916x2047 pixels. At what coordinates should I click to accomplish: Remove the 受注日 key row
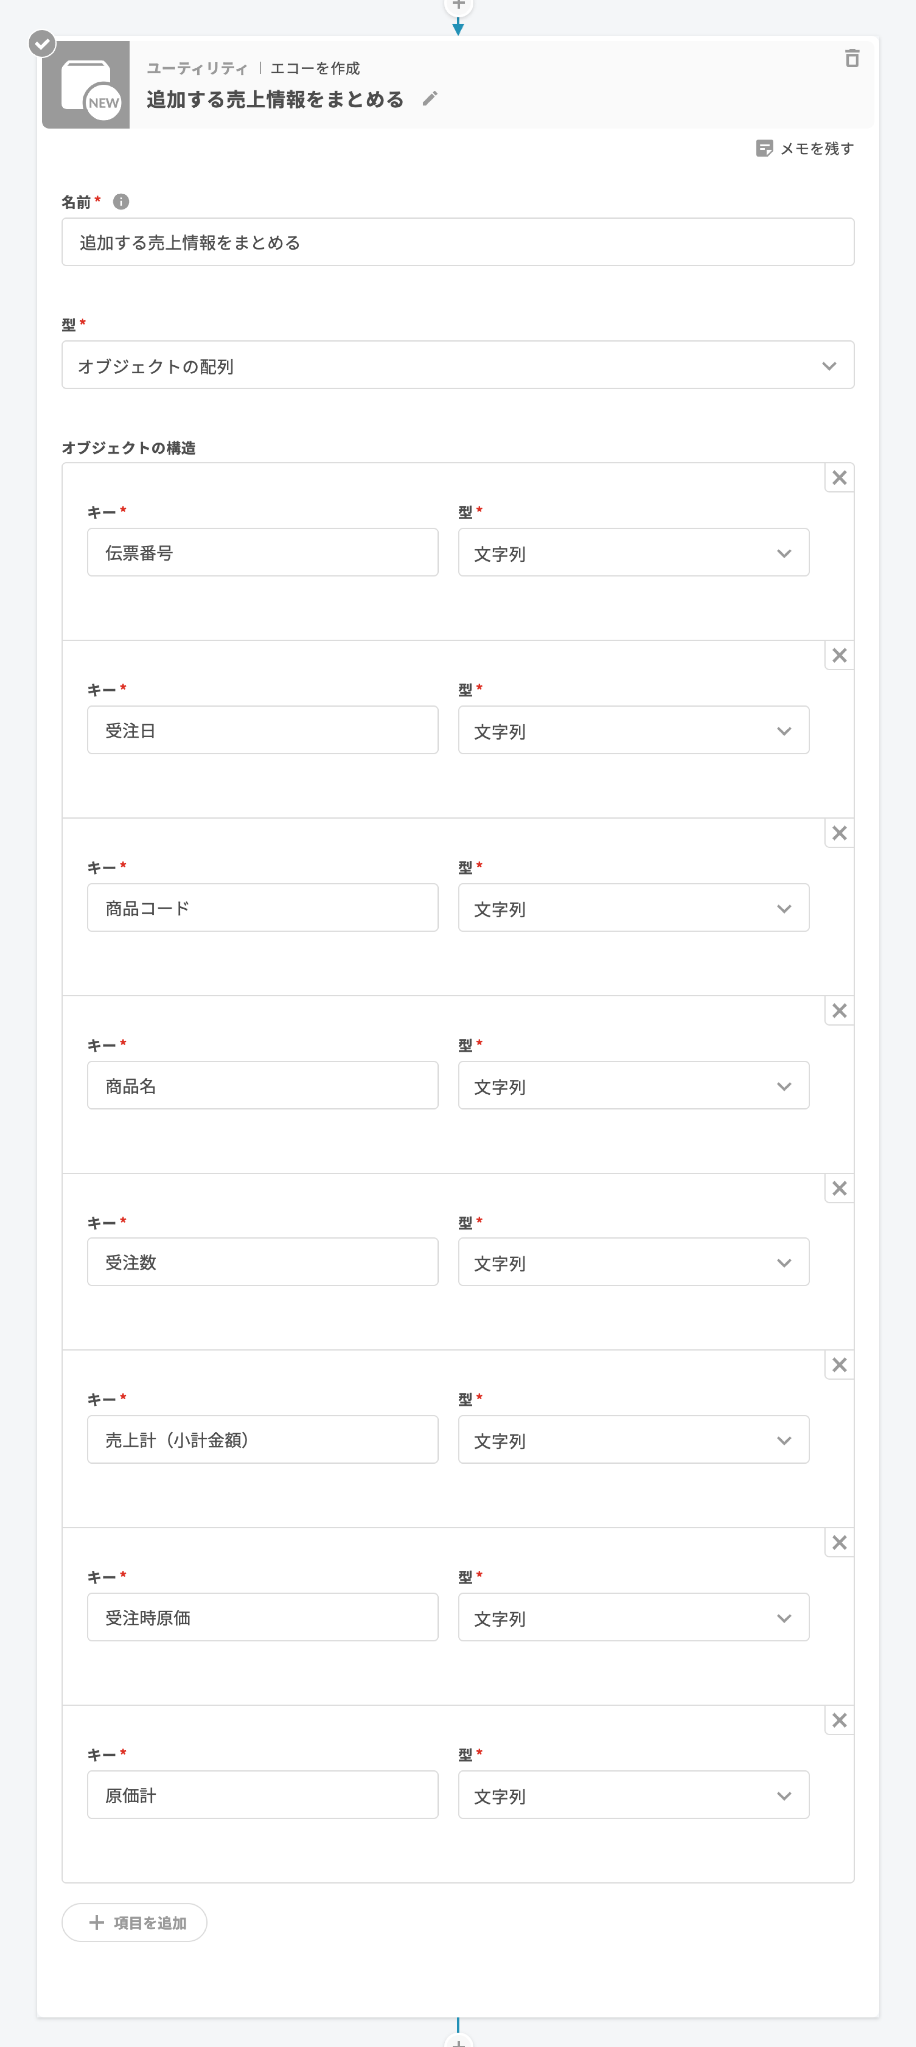[839, 656]
